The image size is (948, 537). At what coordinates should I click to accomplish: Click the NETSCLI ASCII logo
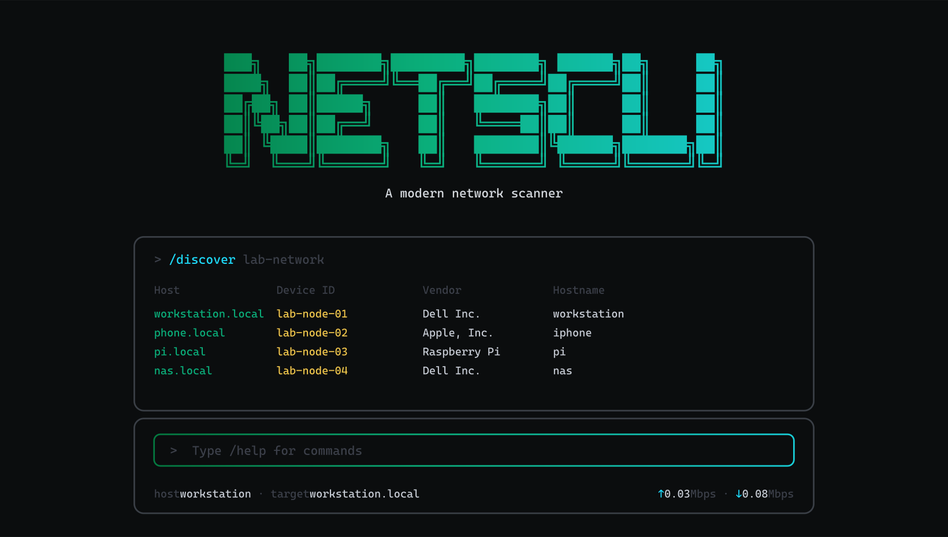[473, 110]
